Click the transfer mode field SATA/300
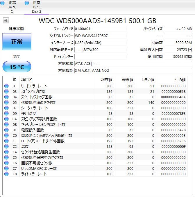 (101, 50)
